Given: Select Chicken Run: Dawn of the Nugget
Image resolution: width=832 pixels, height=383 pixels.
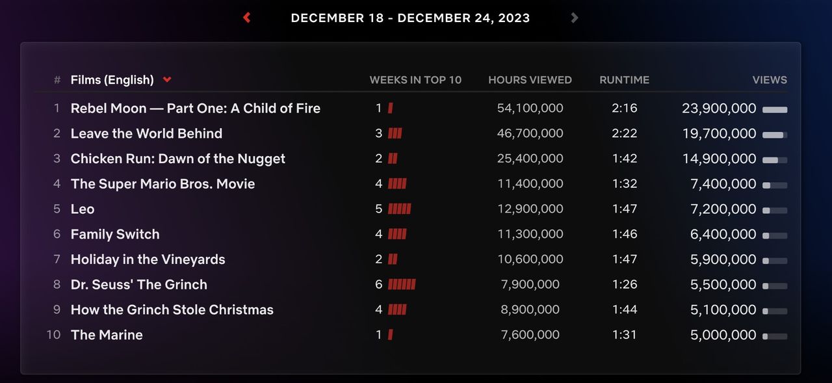Looking at the screenshot, I should point(177,159).
